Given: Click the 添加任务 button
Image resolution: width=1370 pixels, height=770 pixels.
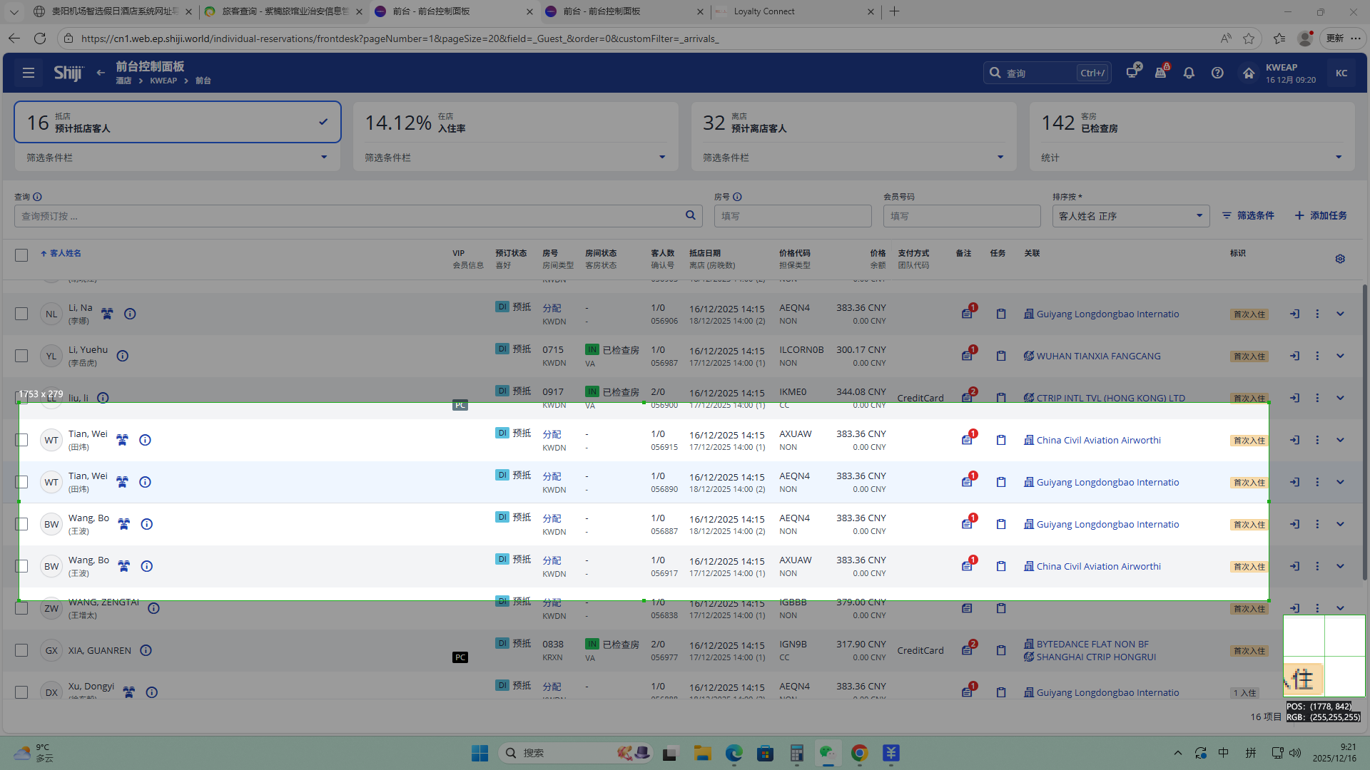Looking at the screenshot, I should (1321, 215).
